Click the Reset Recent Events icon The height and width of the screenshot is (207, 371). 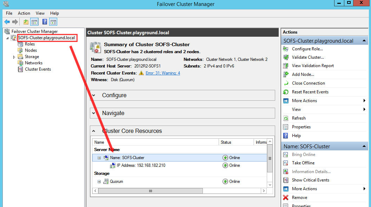[286, 92]
